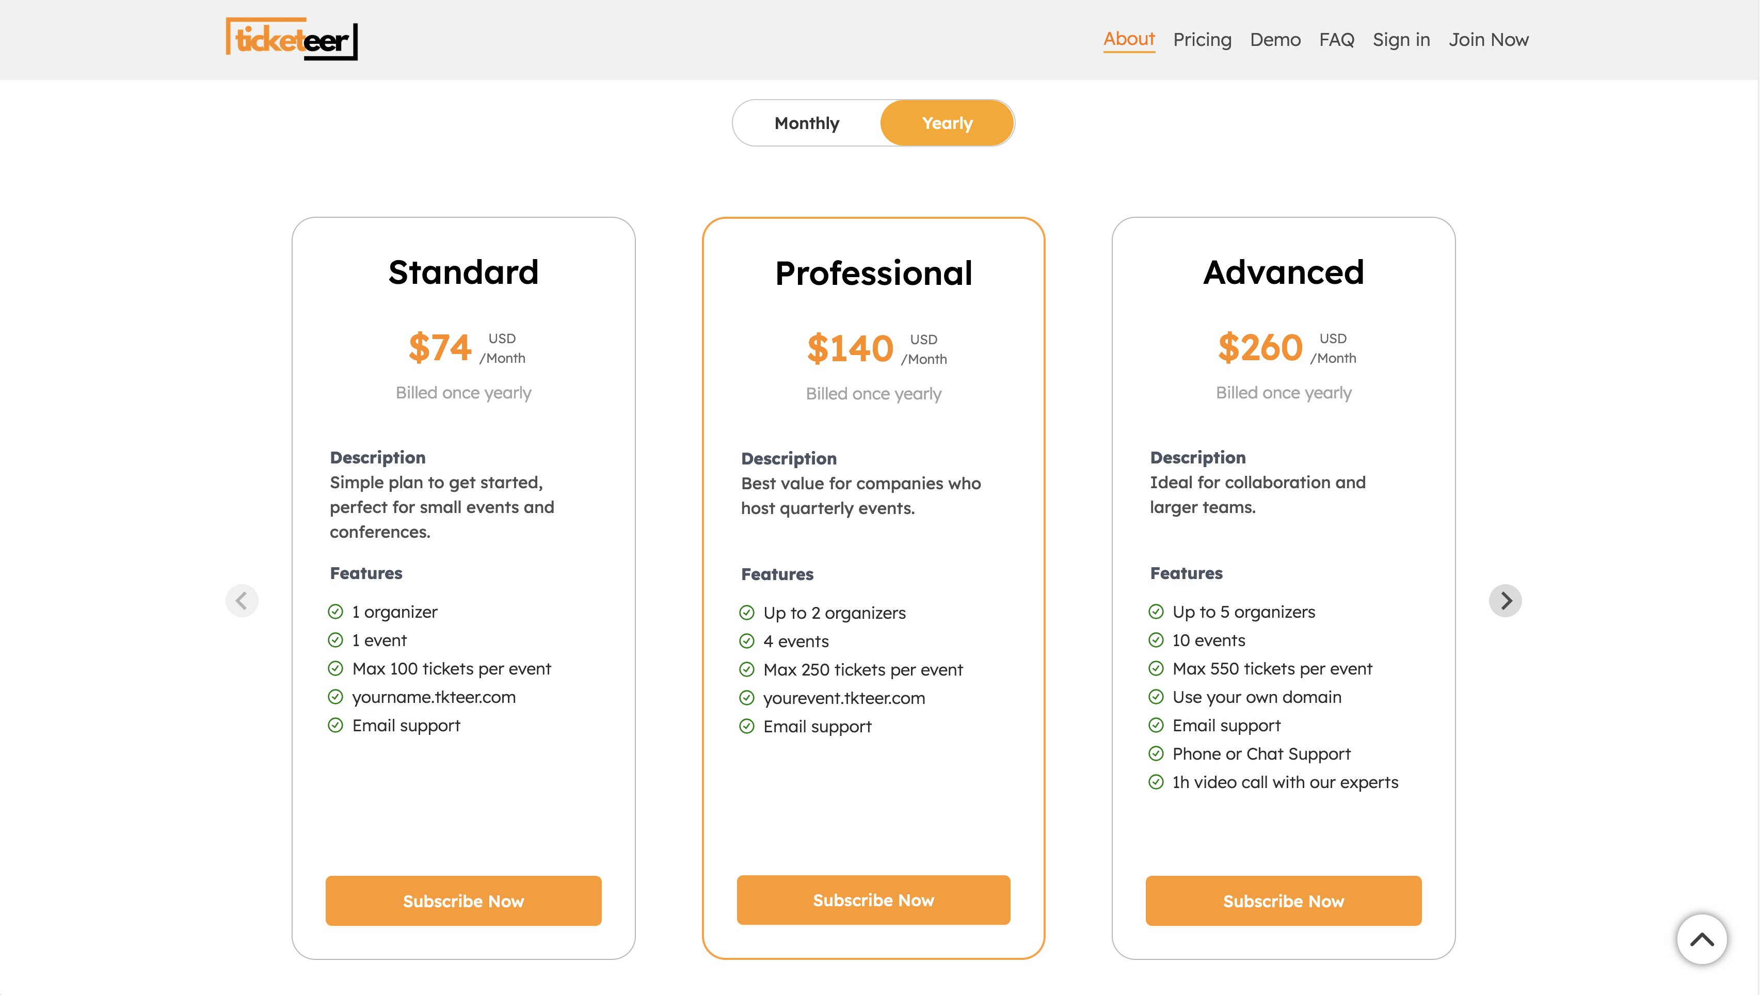
Task: Click Join Now in header
Action: click(x=1489, y=40)
